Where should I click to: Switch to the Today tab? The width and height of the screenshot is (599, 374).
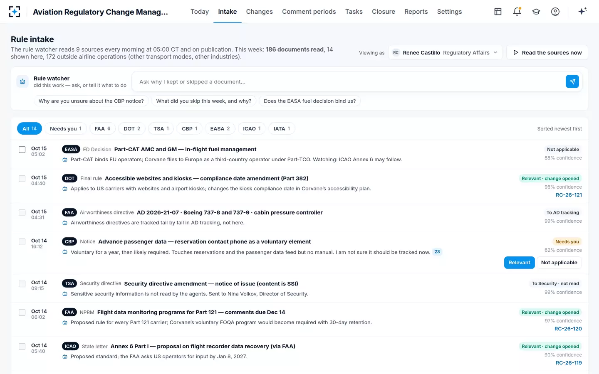click(200, 12)
